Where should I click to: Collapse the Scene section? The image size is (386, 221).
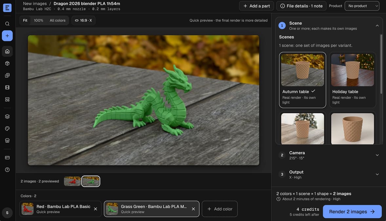tap(377, 26)
